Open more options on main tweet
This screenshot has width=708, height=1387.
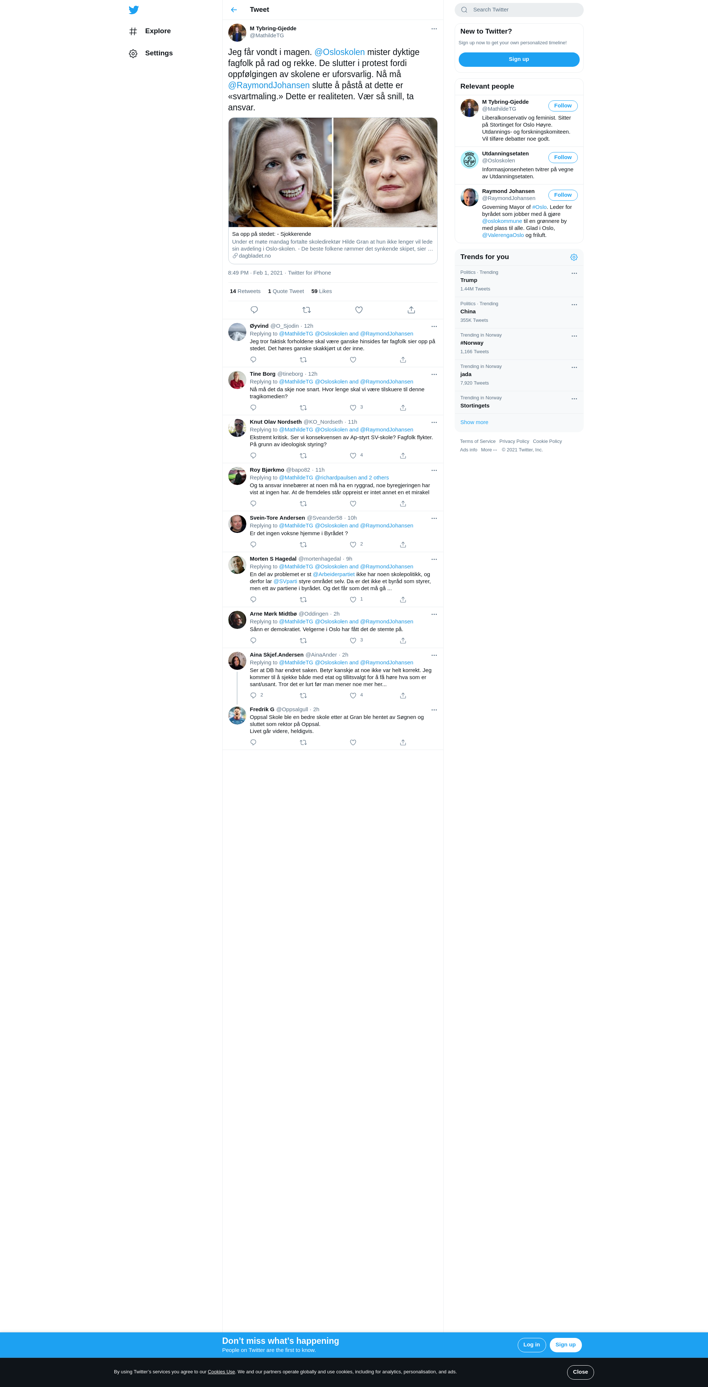434,28
